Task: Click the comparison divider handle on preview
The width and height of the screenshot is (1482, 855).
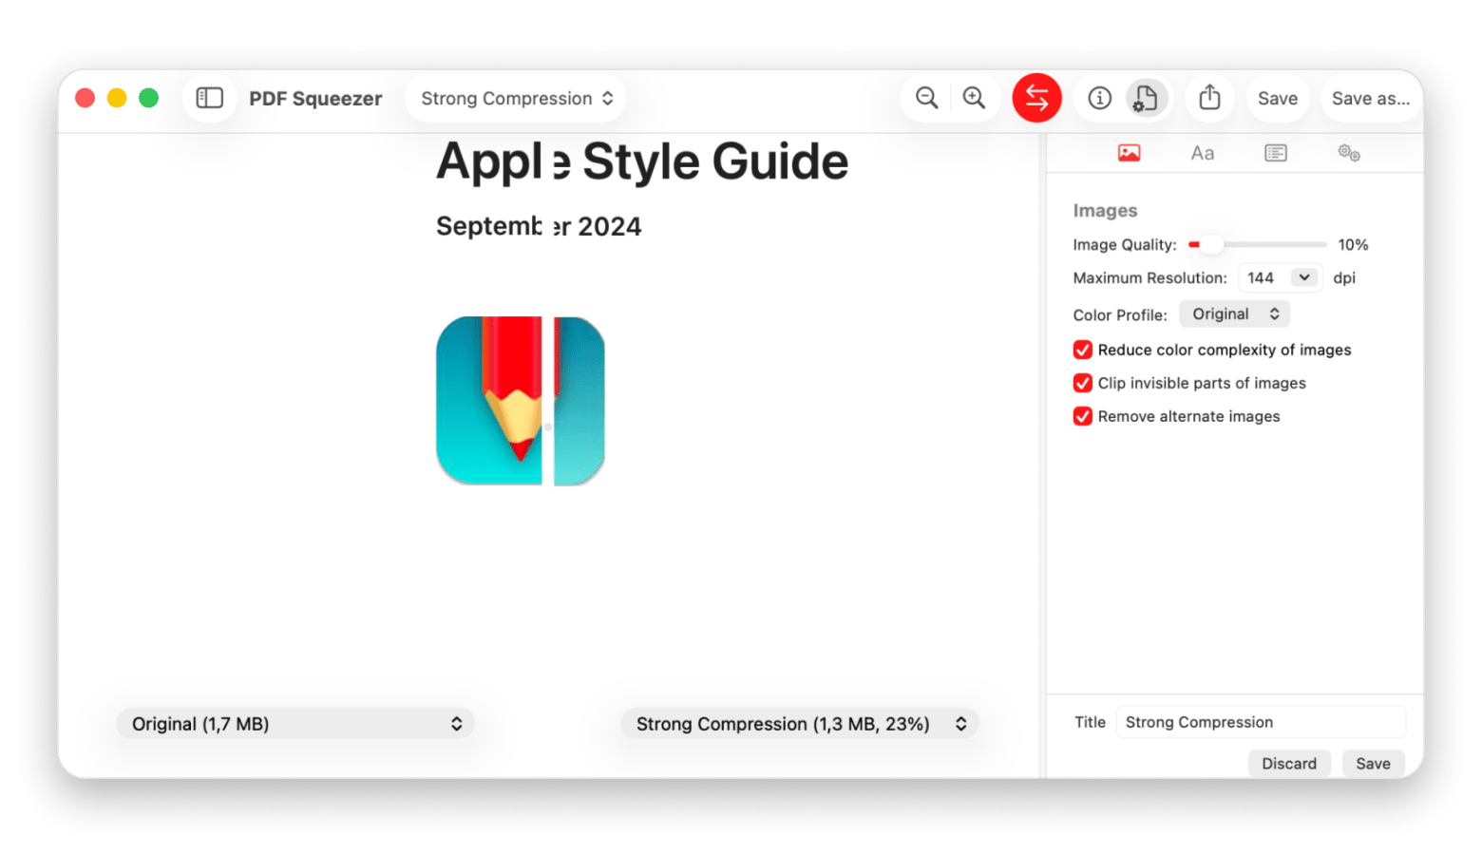Action: tap(548, 427)
